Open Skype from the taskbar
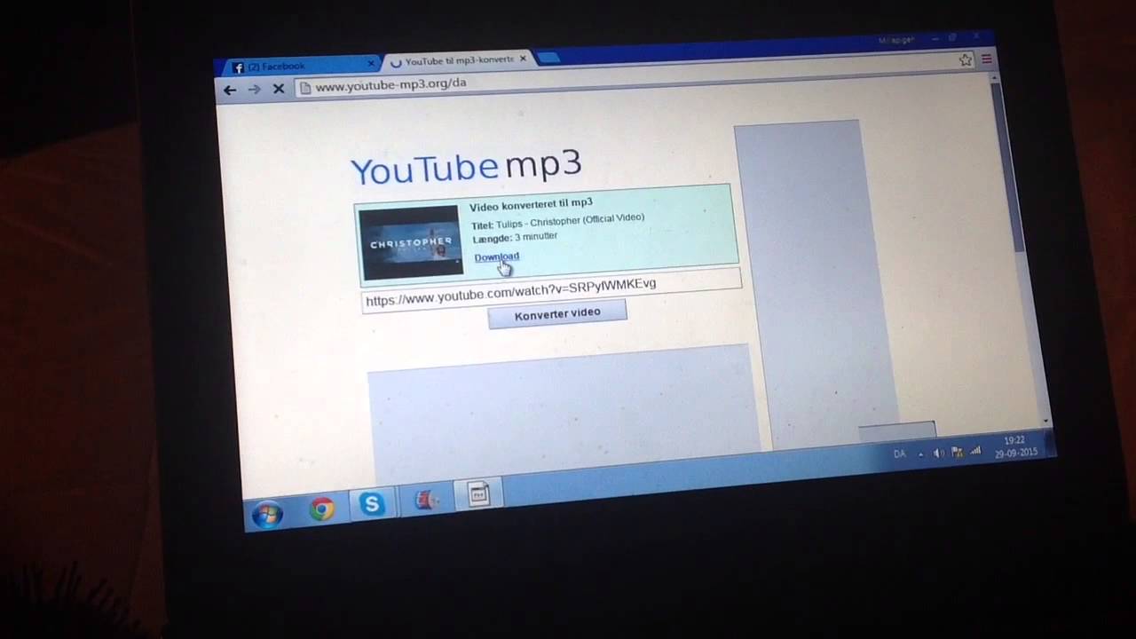 pyautogui.click(x=372, y=504)
